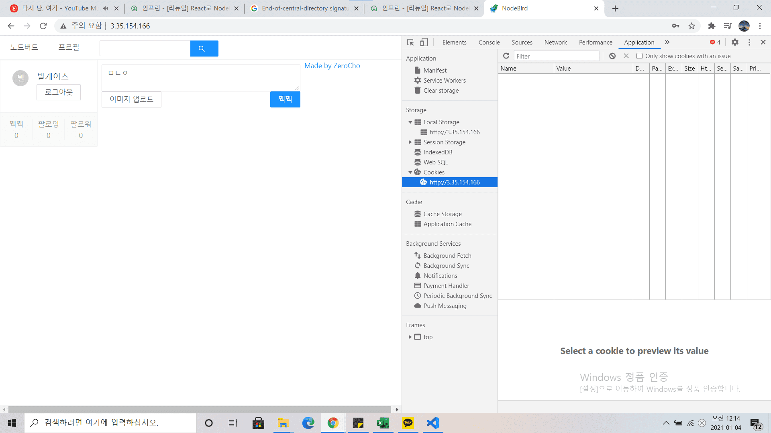Click the inspect element picker icon
This screenshot has width=771, height=433.
(x=410, y=42)
